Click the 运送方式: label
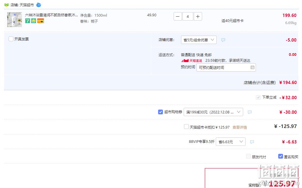Viewport: 302px width, 188px height. point(166,55)
